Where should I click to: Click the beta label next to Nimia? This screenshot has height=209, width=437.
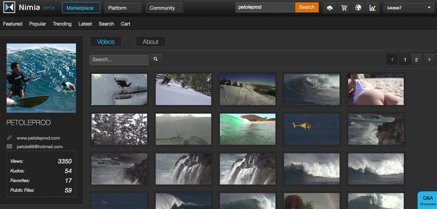click(x=49, y=8)
